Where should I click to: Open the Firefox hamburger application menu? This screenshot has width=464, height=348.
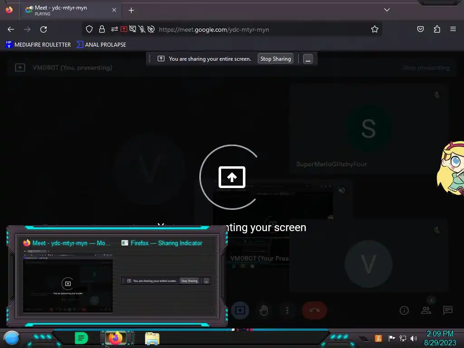click(453, 29)
